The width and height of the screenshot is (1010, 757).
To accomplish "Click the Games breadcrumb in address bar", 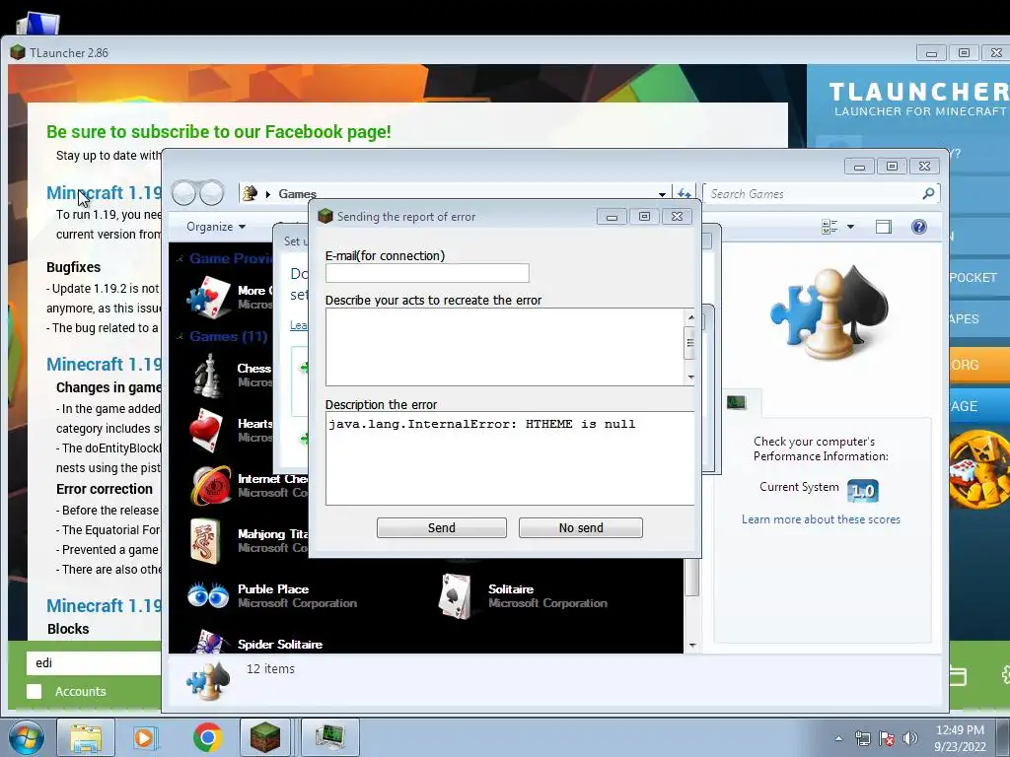I will 298,194.
